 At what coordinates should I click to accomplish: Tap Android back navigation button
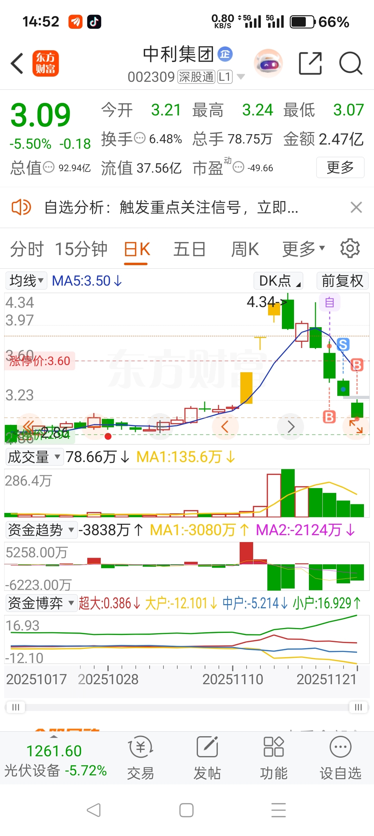(x=93, y=810)
